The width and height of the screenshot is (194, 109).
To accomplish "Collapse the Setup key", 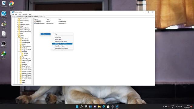I will coord(18,37).
